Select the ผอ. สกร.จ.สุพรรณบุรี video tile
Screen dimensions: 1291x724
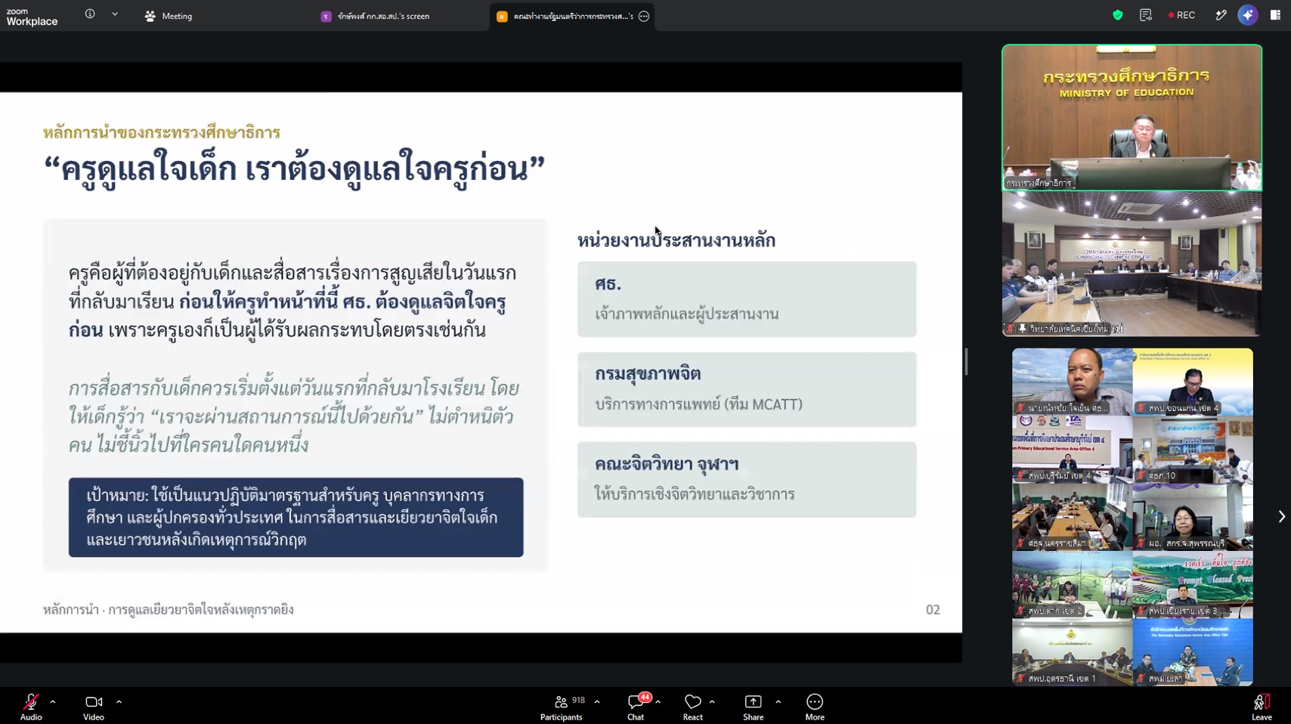click(x=1193, y=517)
